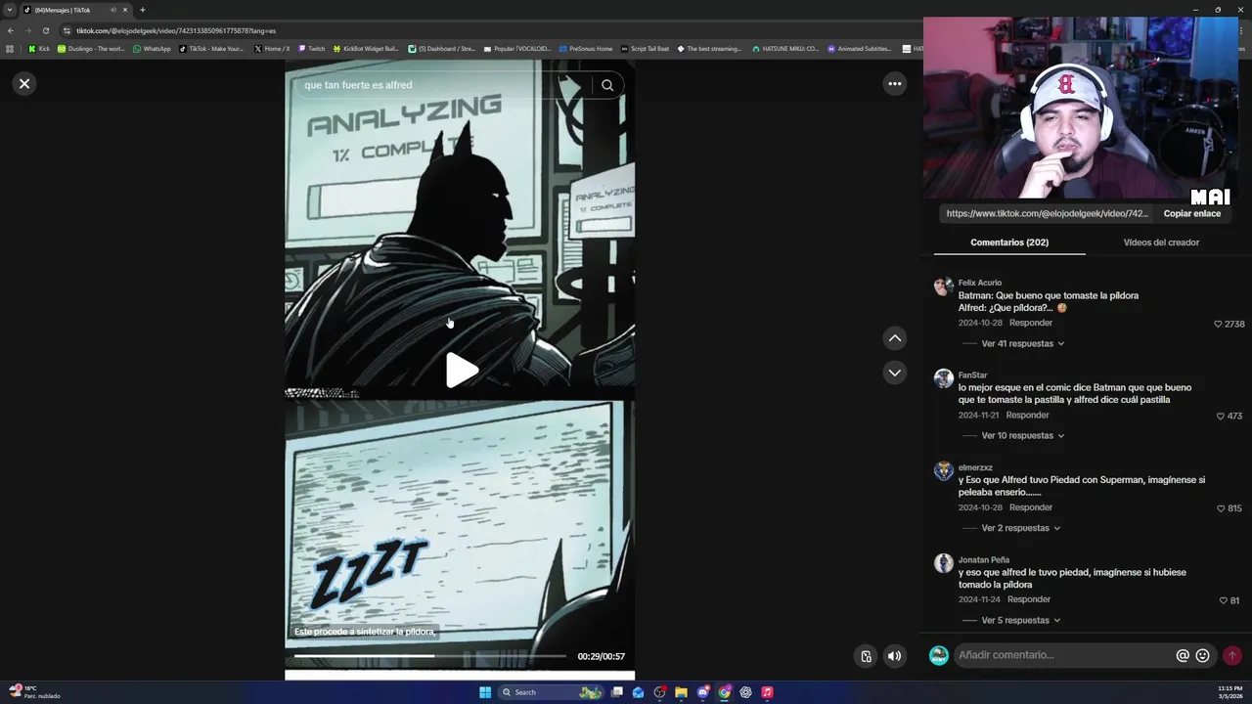This screenshot has height=704, width=1252.
Task: Open the TikTok - Make Your bookmark
Action: [211, 48]
